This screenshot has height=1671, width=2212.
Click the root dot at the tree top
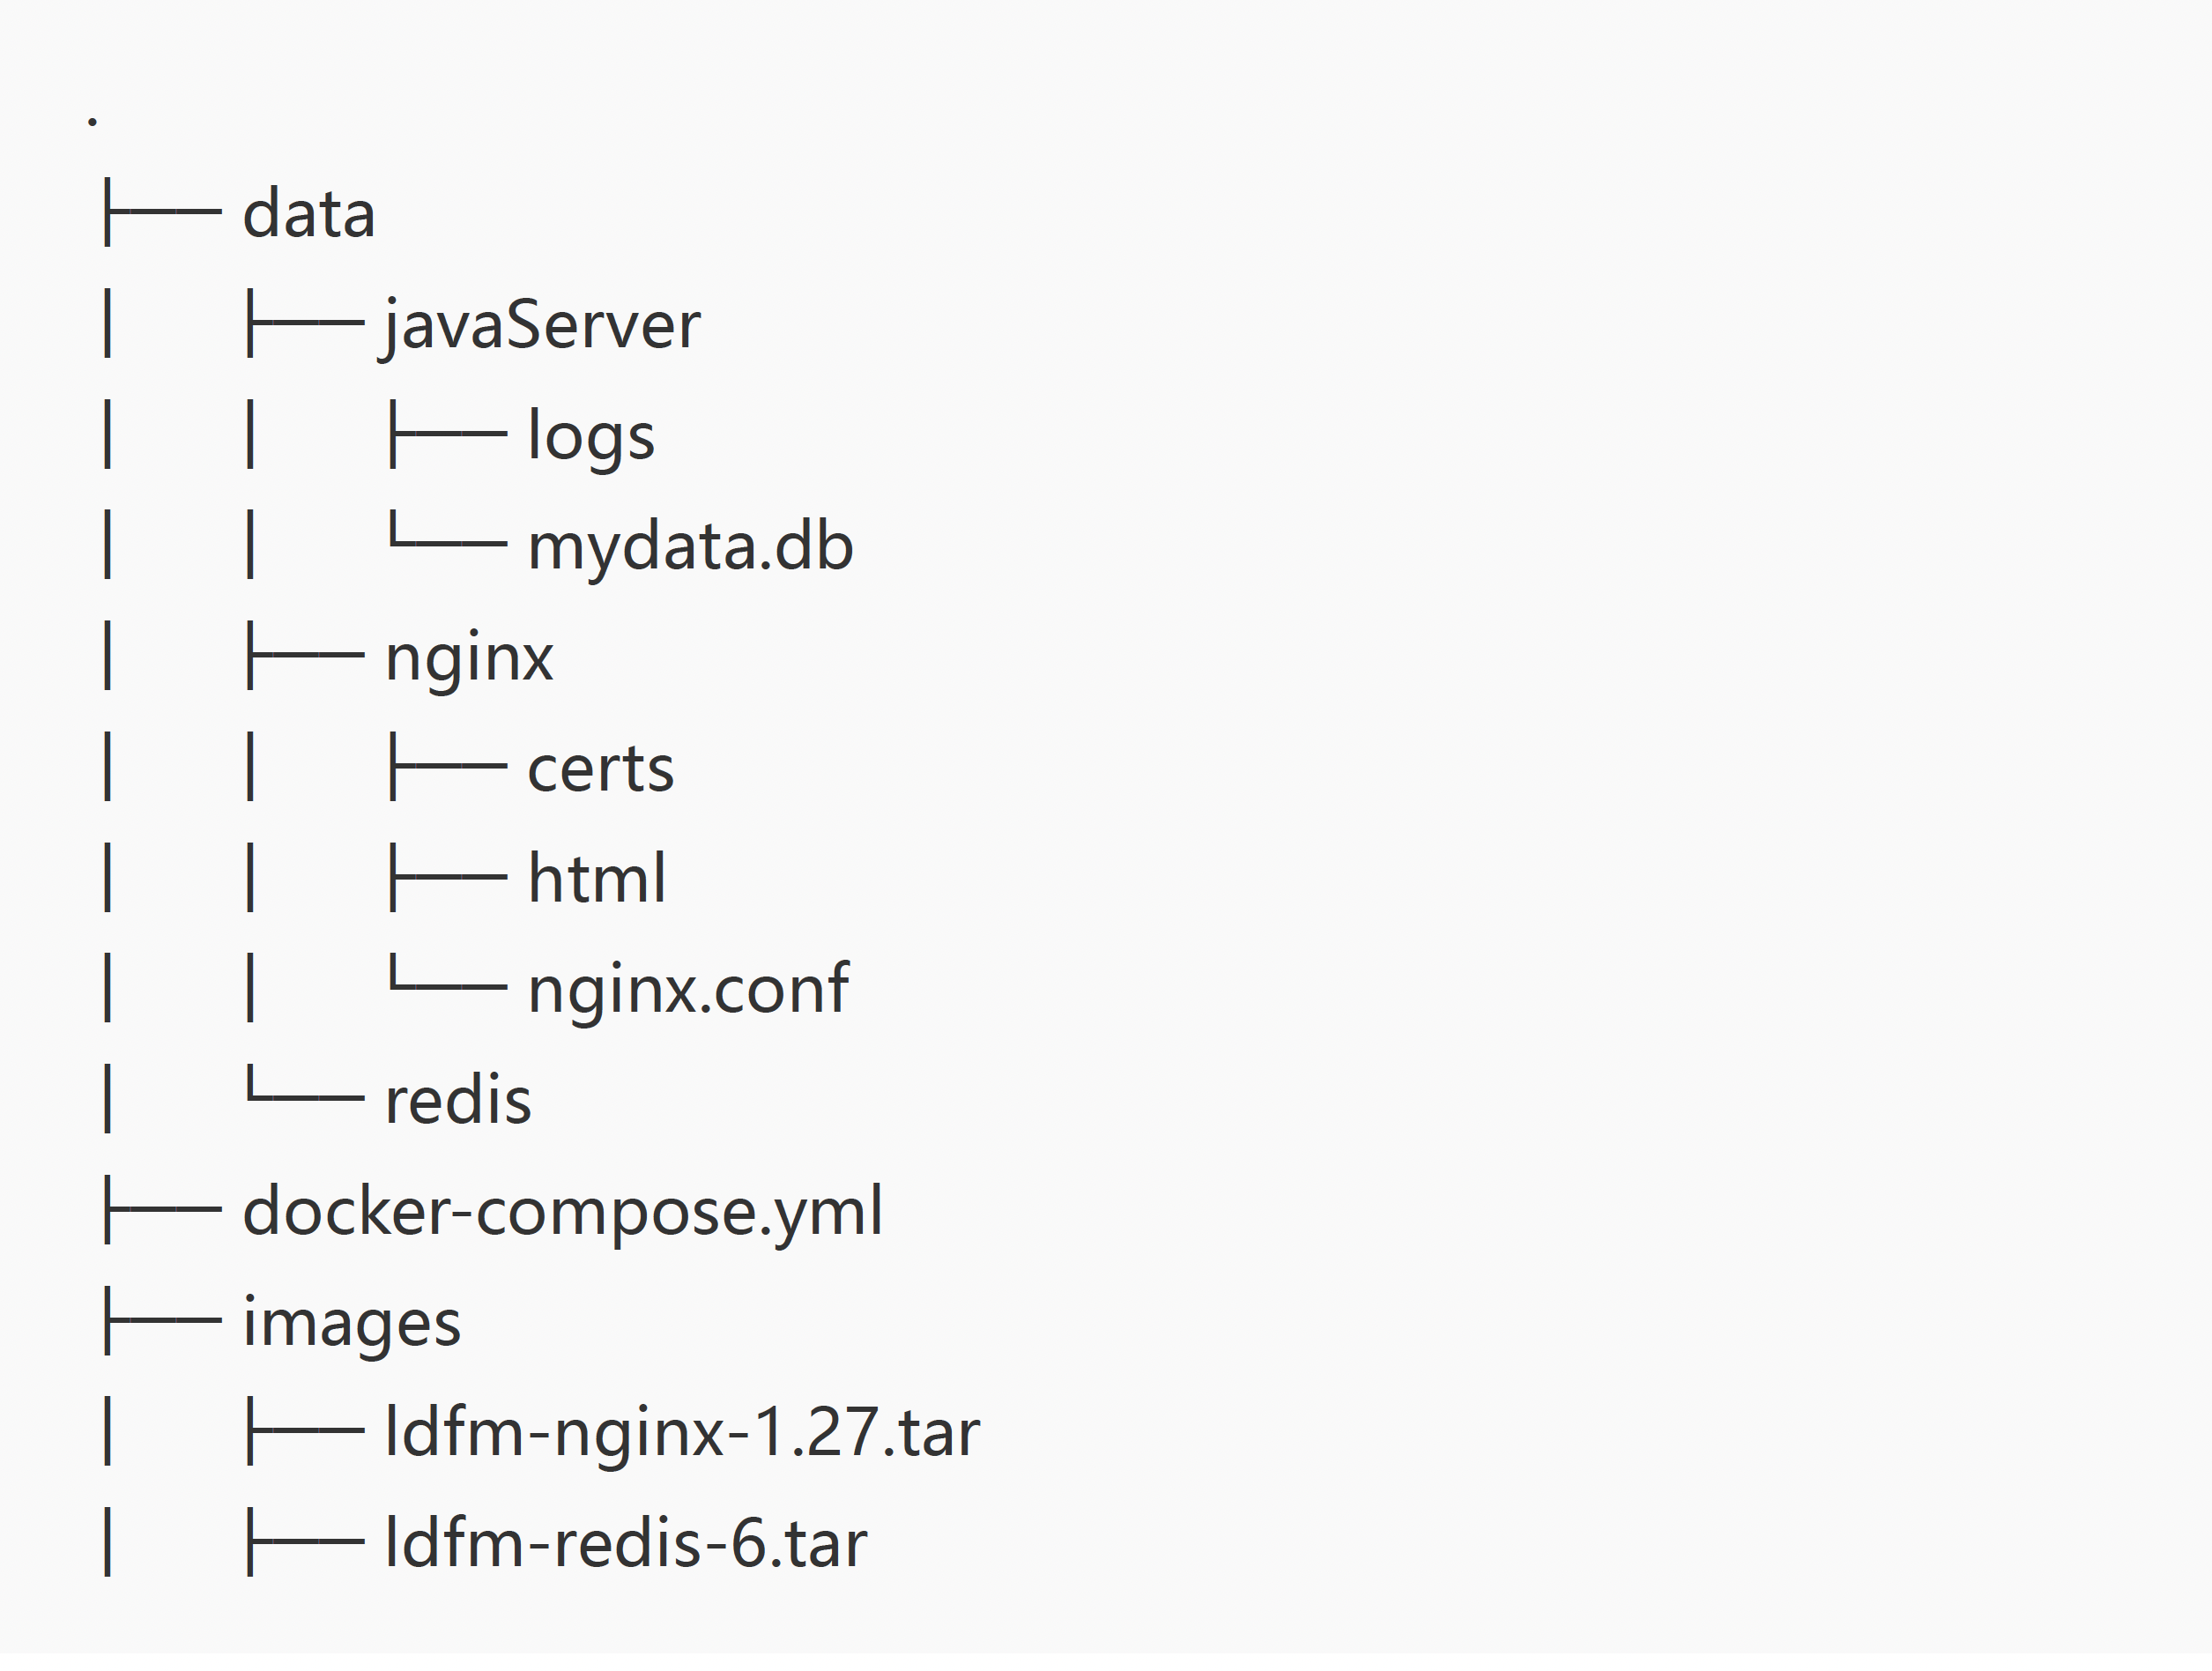[x=92, y=121]
